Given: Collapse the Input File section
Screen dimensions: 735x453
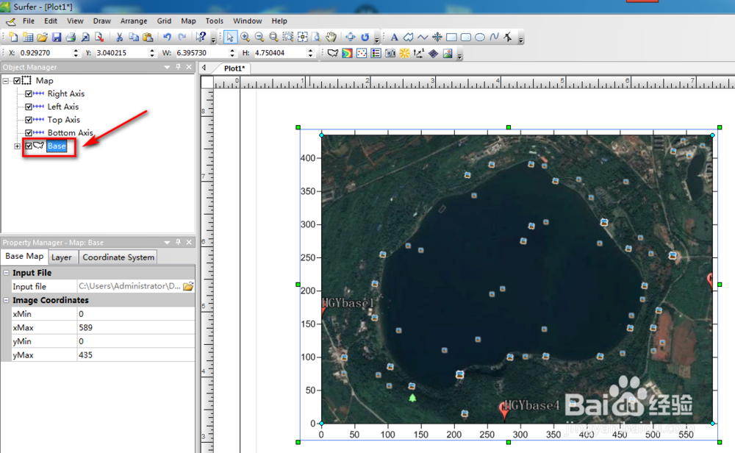Looking at the screenshot, I should [x=6, y=272].
